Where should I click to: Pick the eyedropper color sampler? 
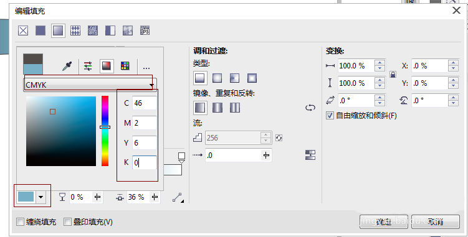[x=67, y=66]
